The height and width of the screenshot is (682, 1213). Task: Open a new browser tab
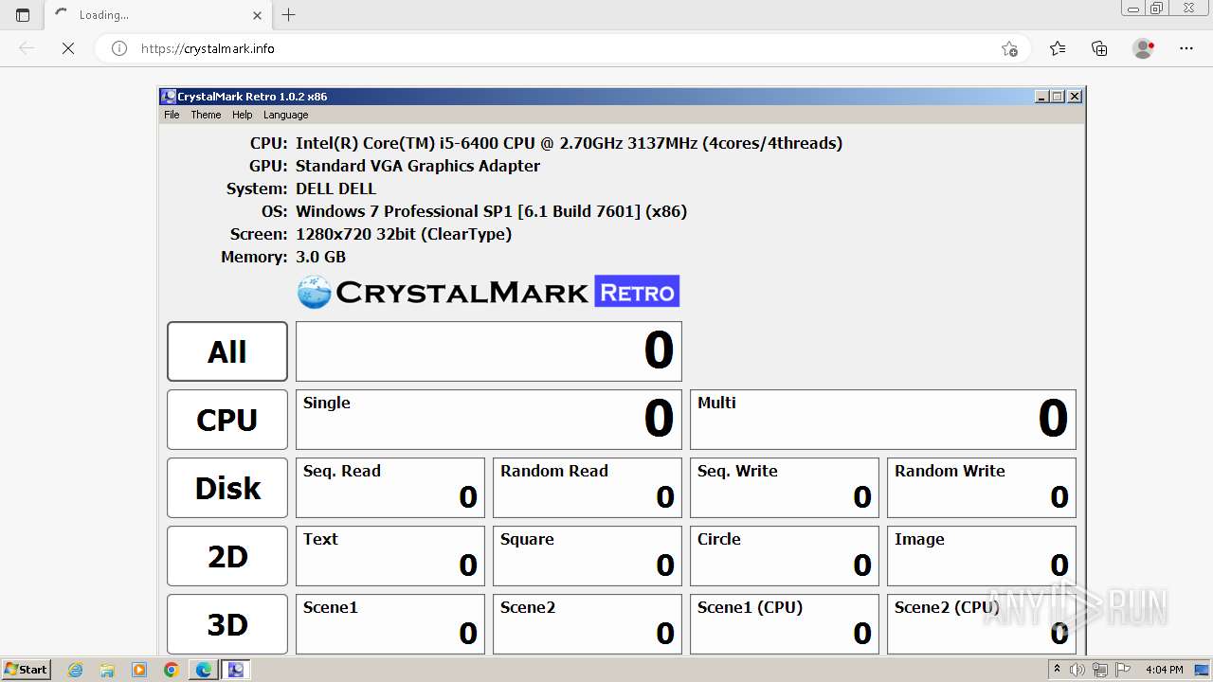(x=289, y=15)
